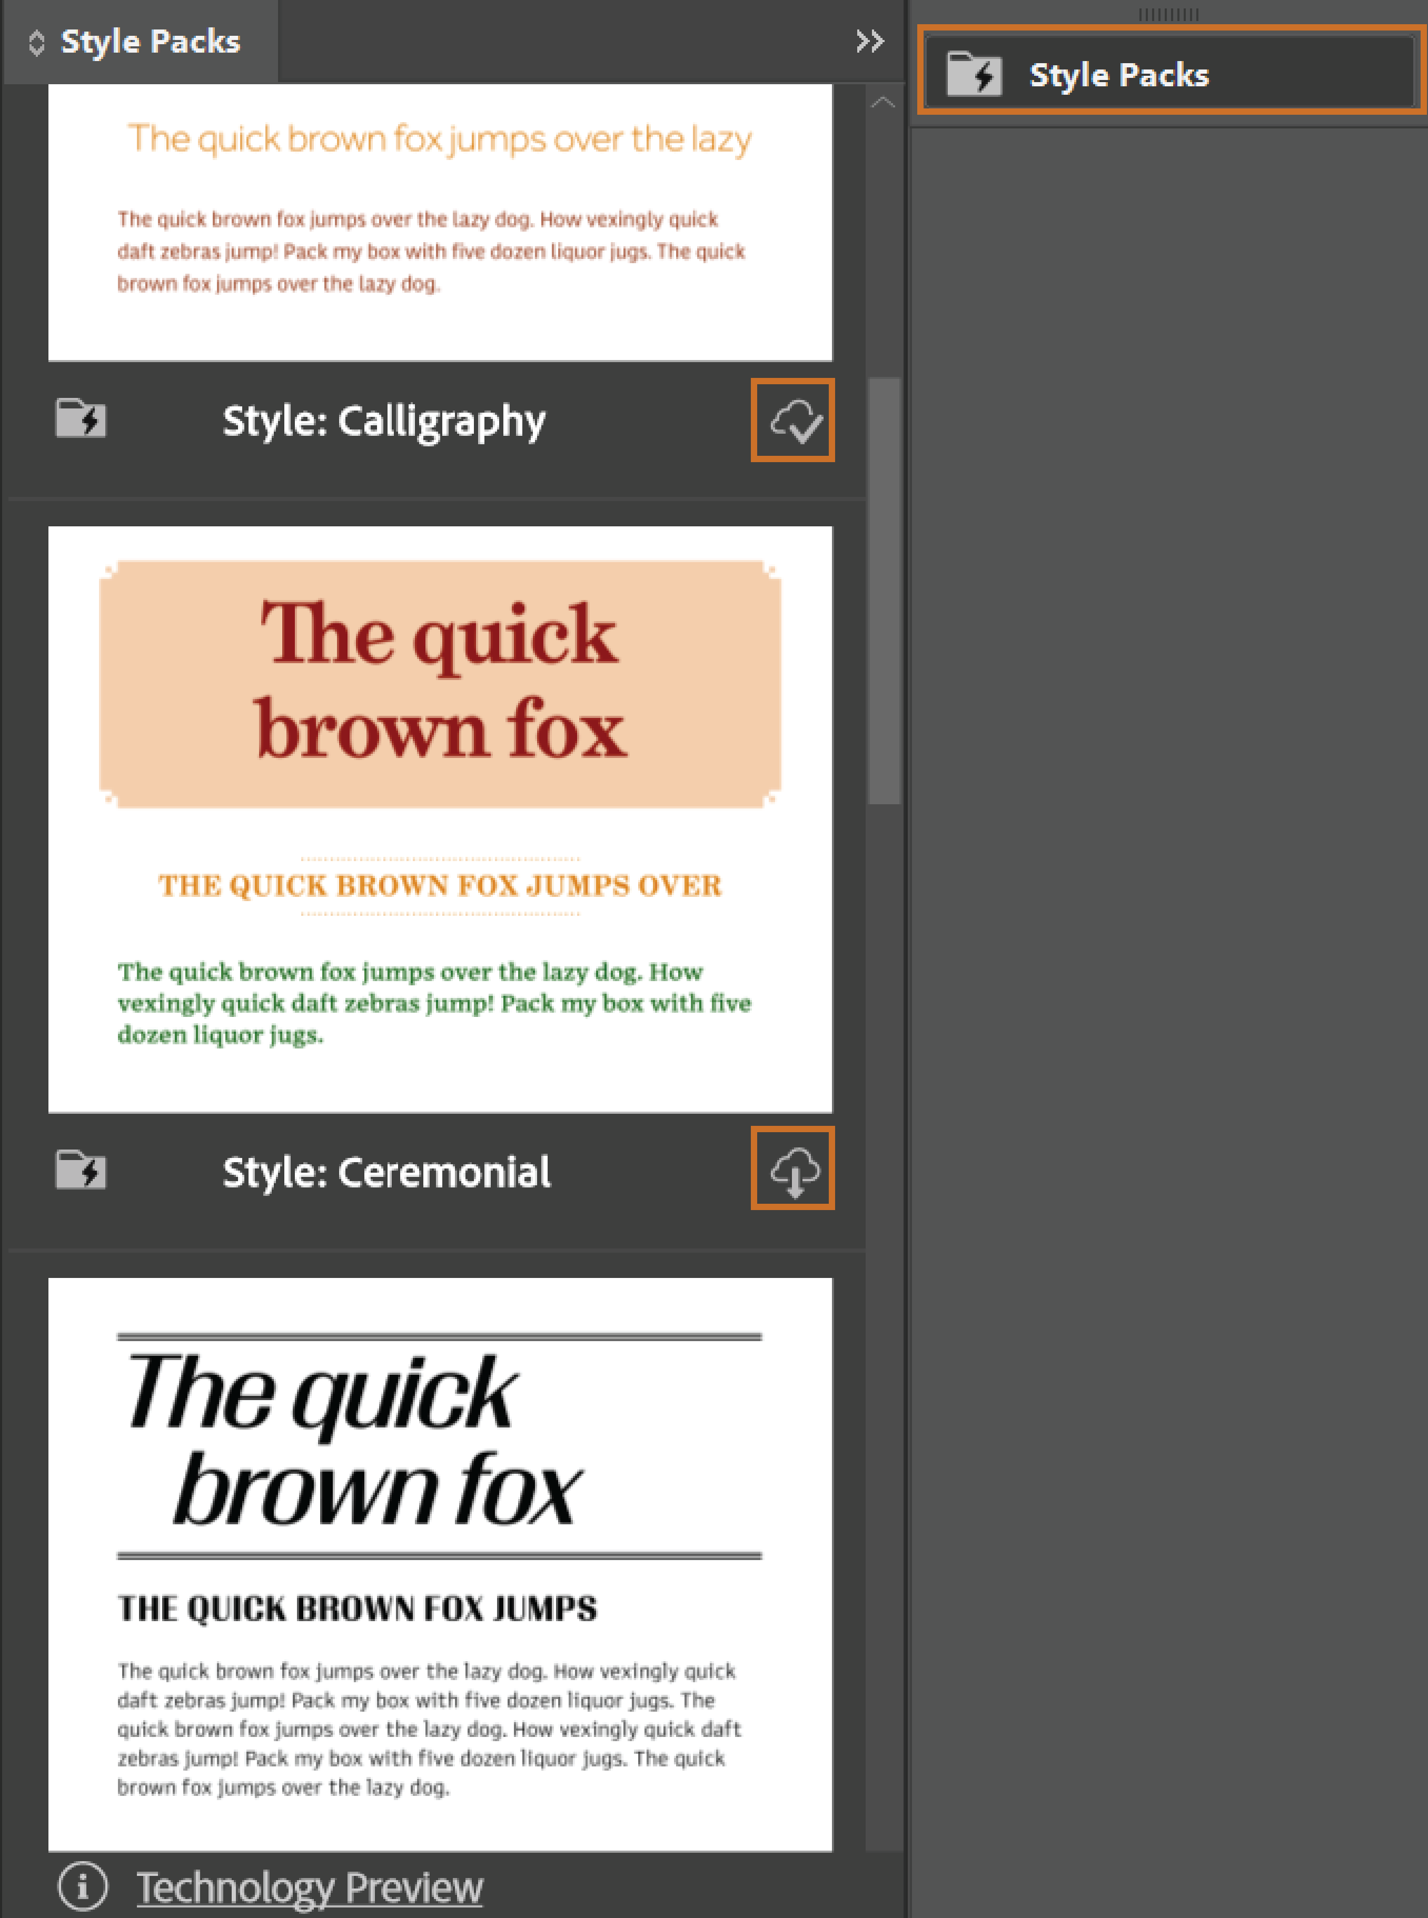This screenshot has height=1918, width=1428.
Task: Click the downloaded cloud-check icon on Calligraphy
Action: (x=792, y=420)
